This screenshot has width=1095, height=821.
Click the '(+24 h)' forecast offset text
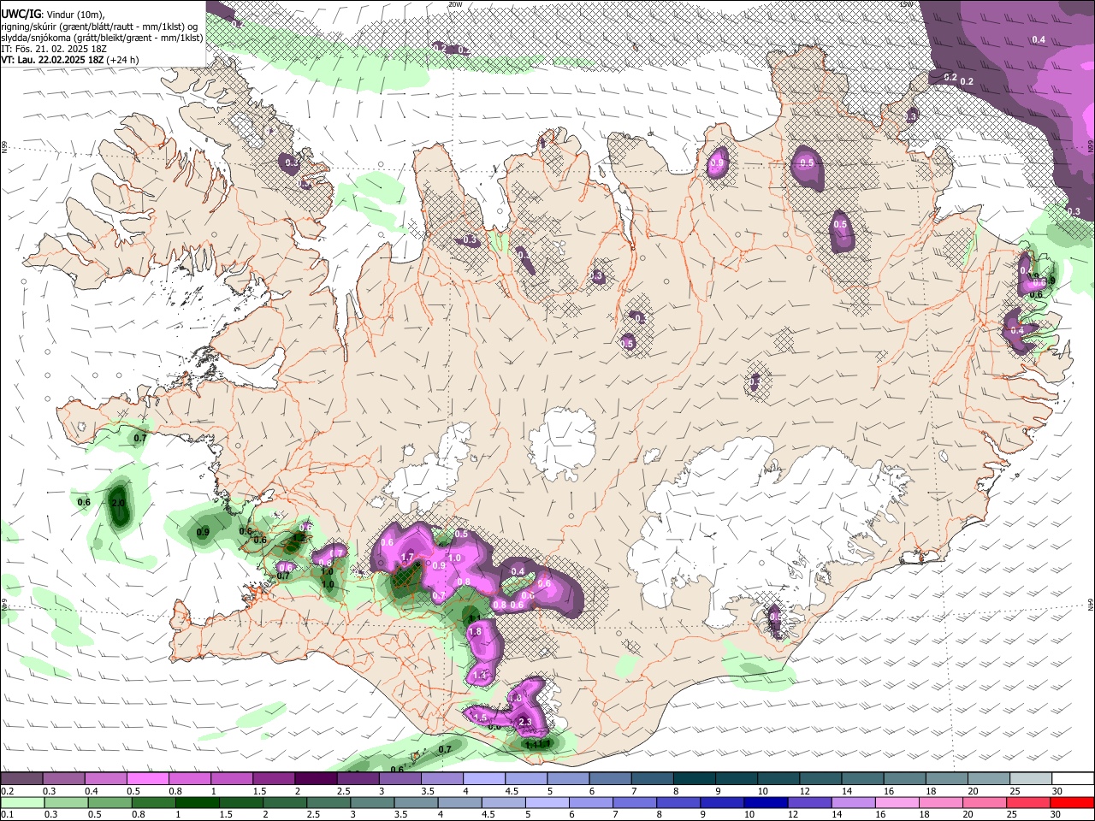click(123, 60)
